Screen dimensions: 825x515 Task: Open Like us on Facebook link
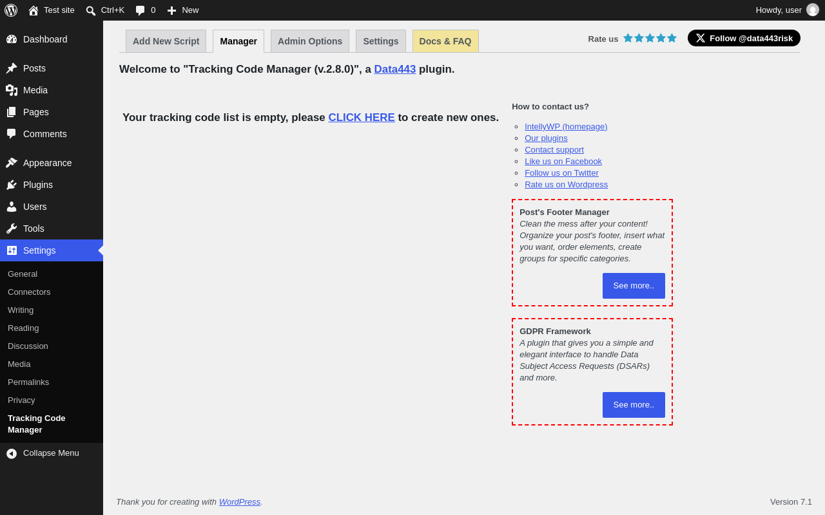(563, 162)
